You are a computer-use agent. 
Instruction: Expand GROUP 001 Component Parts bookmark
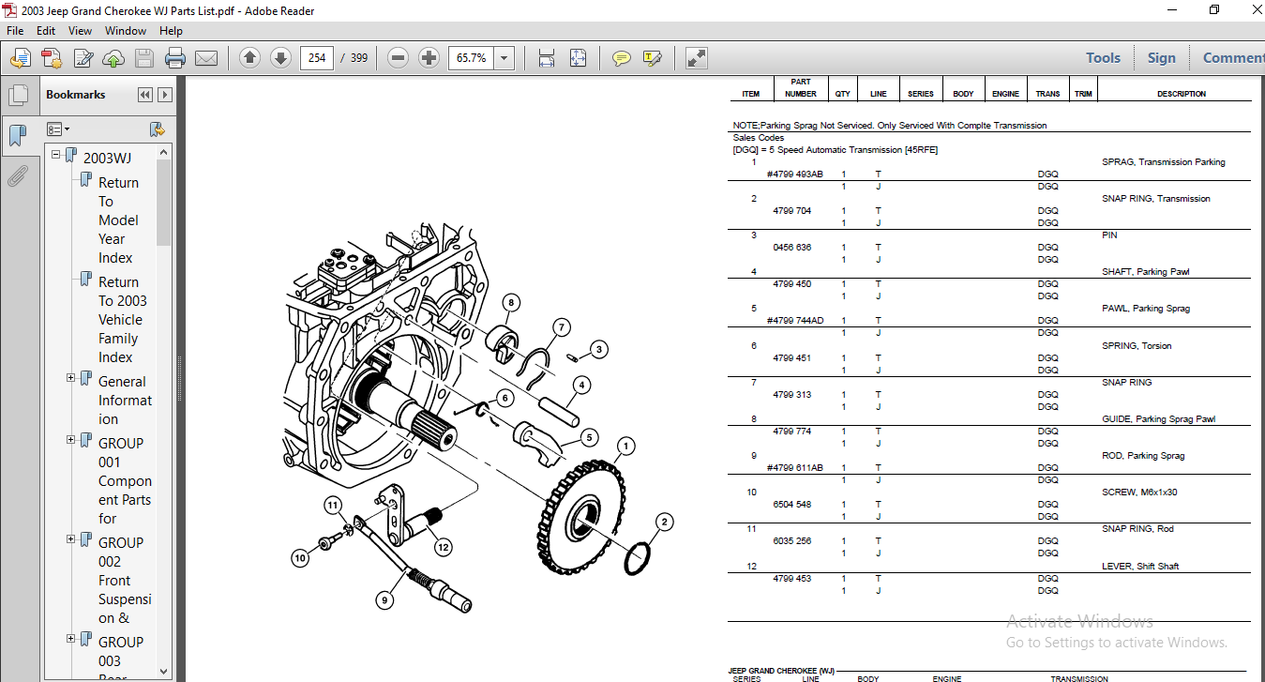pyautogui.click(x=71, y=440)
